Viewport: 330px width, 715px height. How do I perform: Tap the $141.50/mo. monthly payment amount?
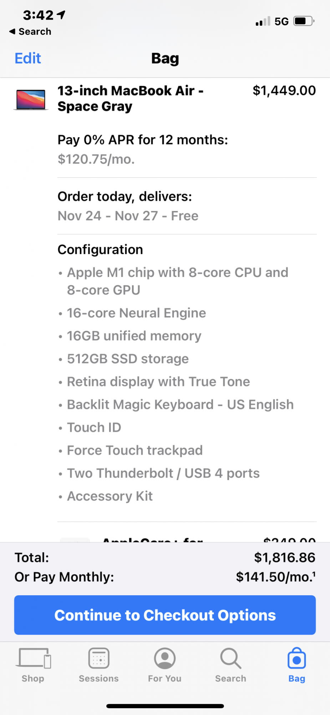click(275, 577)
